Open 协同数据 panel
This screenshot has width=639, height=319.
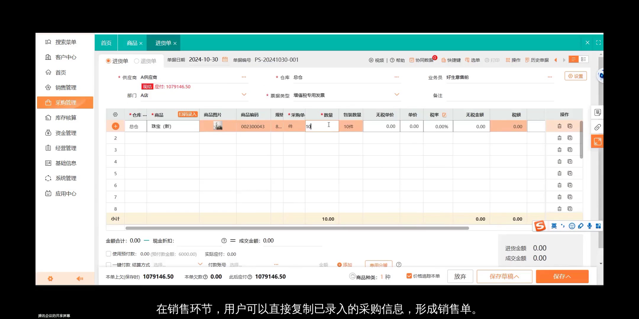pyautogui.click(x=422, y=60)
